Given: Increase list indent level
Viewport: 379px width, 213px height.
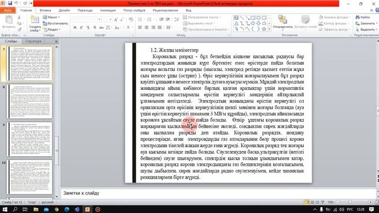Looking at the screenshot, I should click(168, 20).
